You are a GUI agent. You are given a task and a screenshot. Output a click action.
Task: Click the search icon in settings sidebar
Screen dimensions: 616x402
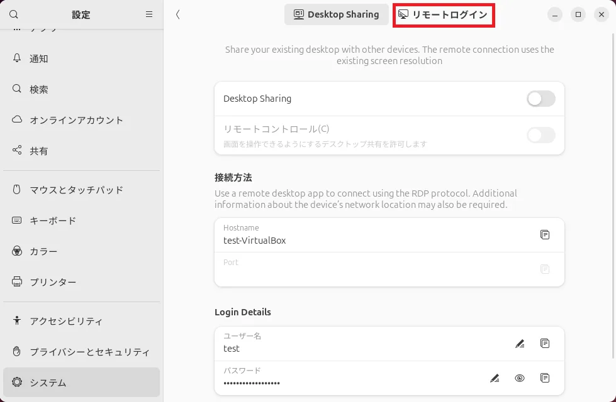click(x=14, y=14)
